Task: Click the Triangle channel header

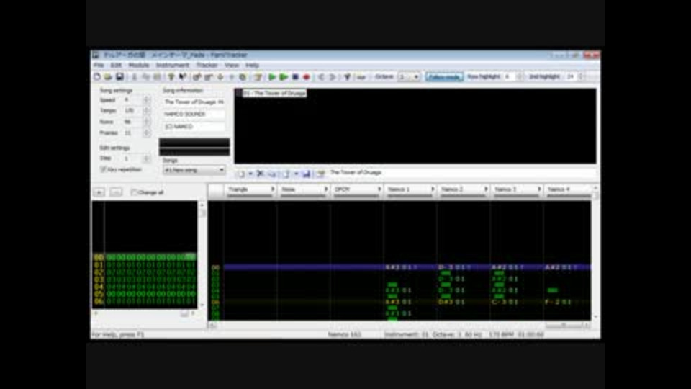Action: 250,190
